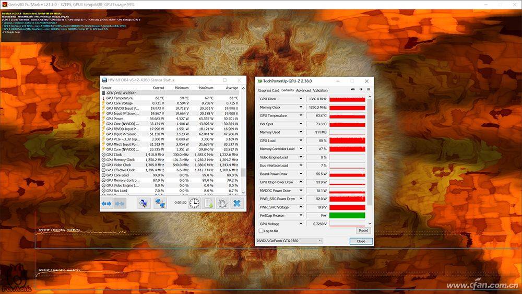The width and height of the screenshot is (522, 294).
Task: Click the blue X close sensors icon
Action: 237,204
